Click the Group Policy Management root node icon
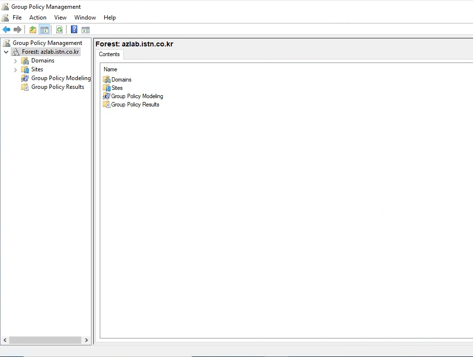 (x=7, y=43)
